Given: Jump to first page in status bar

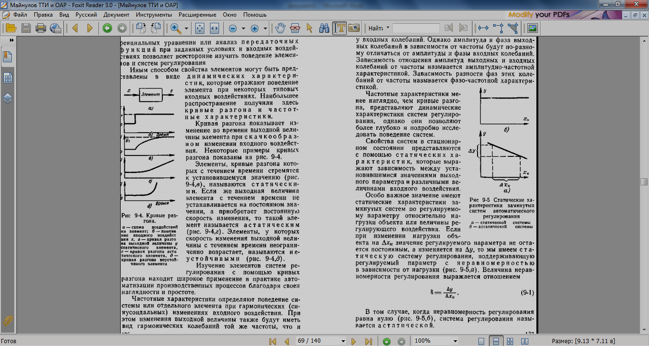Looking at the screenshot, I should click(273, 341).
